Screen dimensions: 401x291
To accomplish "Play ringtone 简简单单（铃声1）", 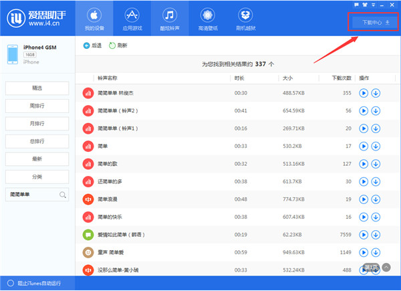I will click(364, 128).
